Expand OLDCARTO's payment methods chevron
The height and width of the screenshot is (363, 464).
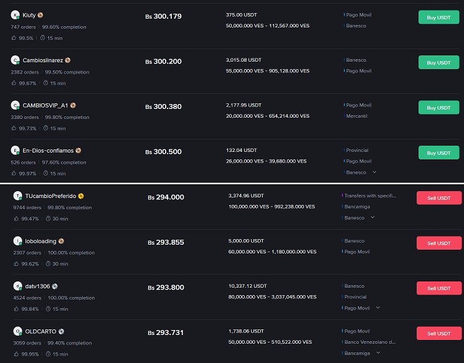click(x=377, y=353)
